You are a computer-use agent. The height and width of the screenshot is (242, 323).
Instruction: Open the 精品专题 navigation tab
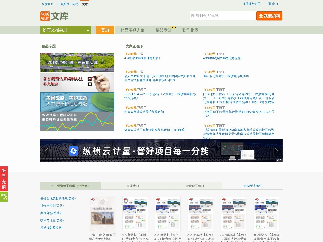coord(164,30)
